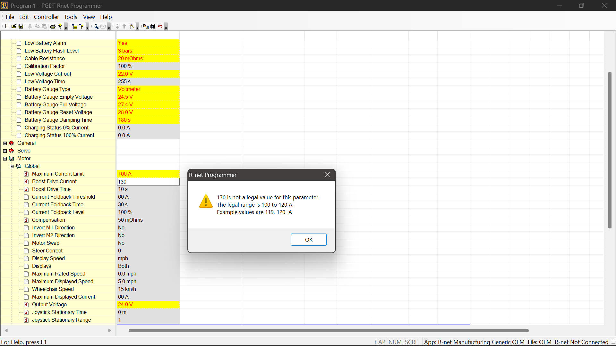Click the Print toolbar icon
Image resolution: width=616 pixels, height=346 pixels.
click(53, 26)
